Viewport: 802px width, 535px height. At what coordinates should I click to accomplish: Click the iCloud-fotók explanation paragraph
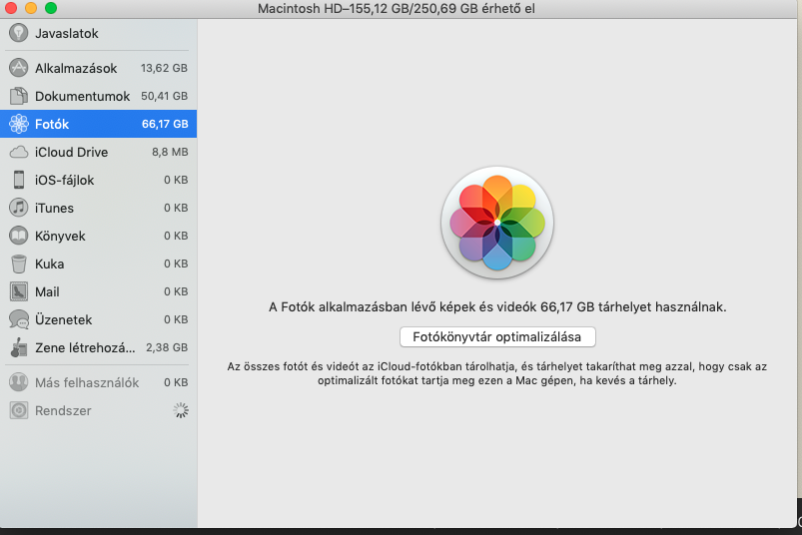497,373
